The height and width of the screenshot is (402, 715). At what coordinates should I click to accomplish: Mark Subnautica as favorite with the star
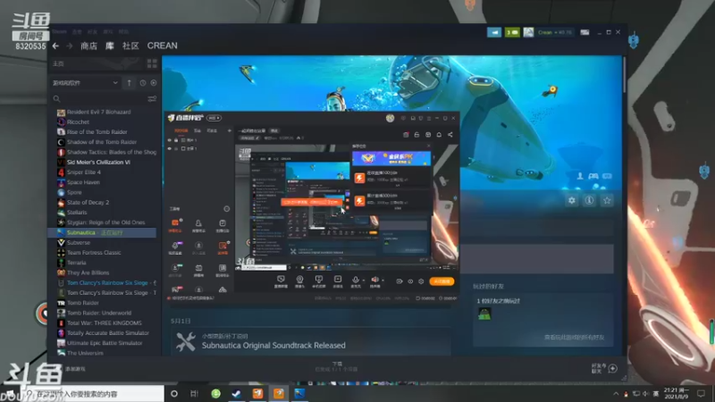(607, 200)
